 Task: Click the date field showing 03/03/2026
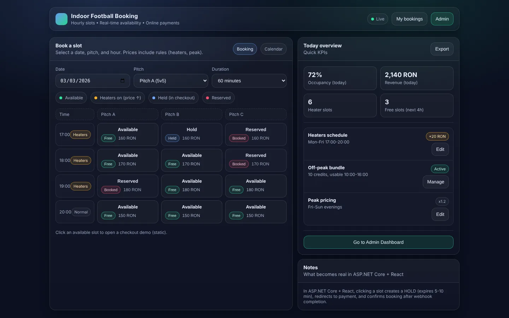[93, 81]
